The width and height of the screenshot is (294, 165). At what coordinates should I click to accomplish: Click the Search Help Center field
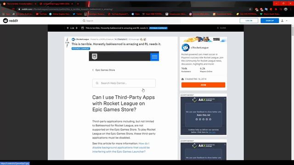click(x=124, y=83)
